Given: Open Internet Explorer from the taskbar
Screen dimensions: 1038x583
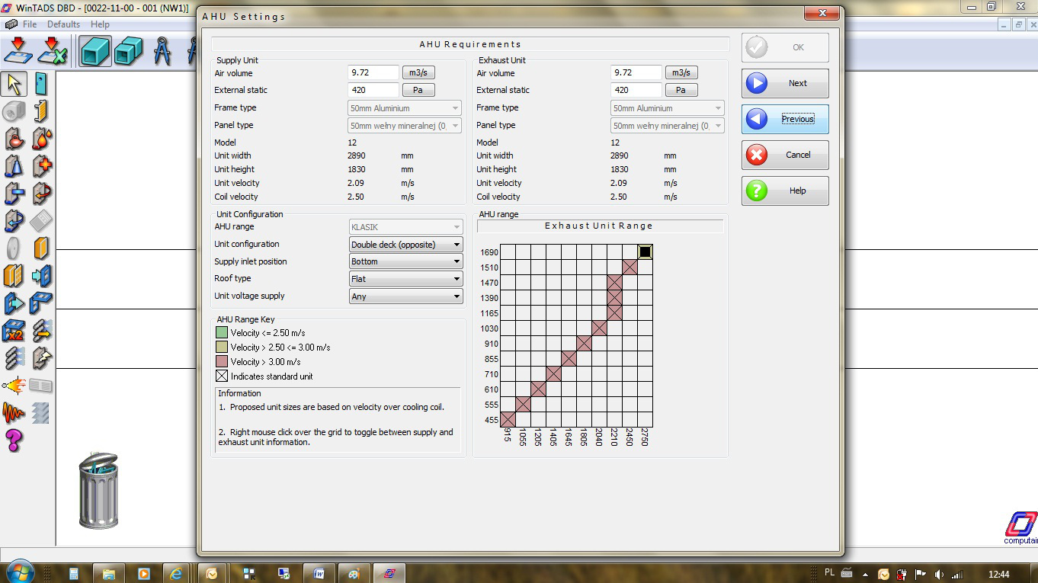Looking at the screenshot, I should coord(176,573).
